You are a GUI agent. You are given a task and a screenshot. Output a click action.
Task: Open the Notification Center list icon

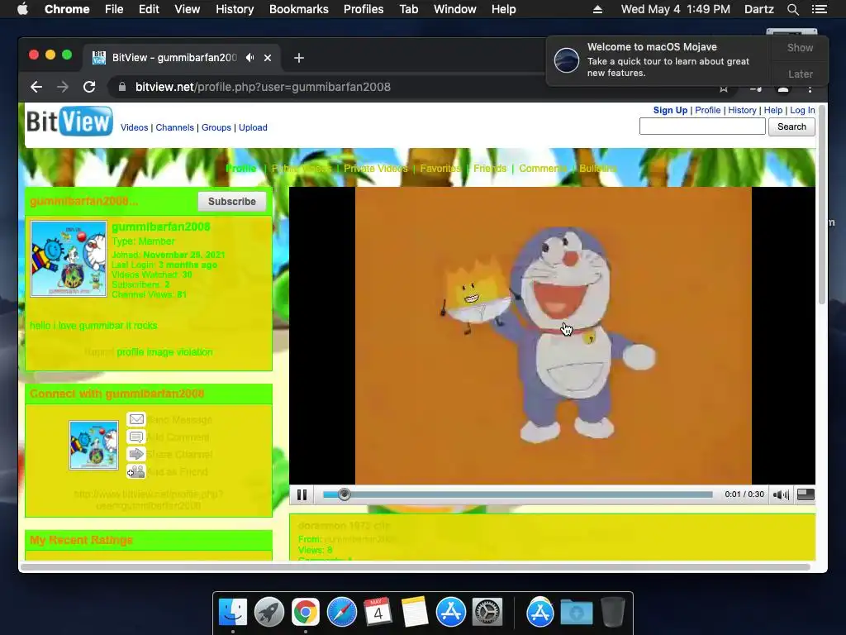tap(819, 9)
